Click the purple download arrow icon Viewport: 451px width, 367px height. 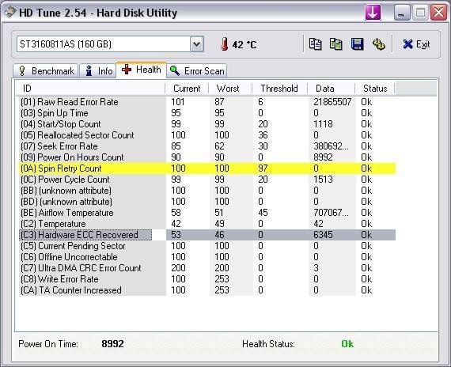coord(373,13)
